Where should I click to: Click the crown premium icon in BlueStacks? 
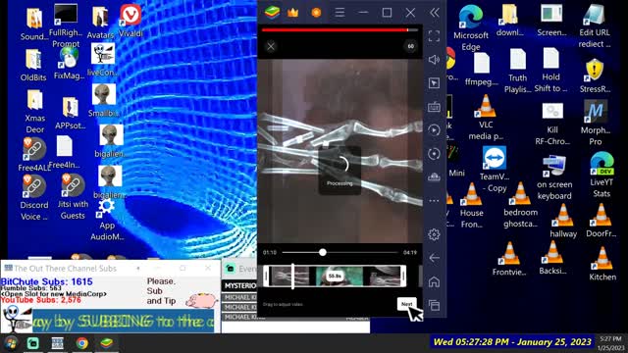(x=292, y=13)
